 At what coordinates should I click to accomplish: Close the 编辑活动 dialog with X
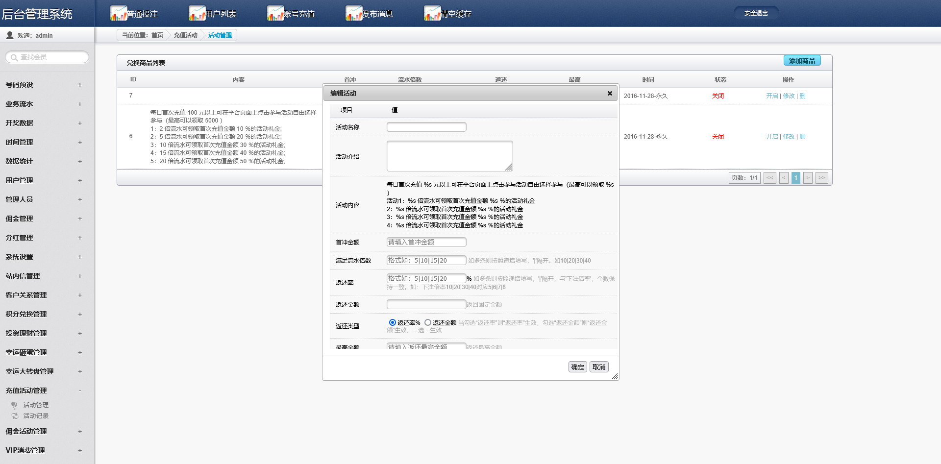point(610,93)
